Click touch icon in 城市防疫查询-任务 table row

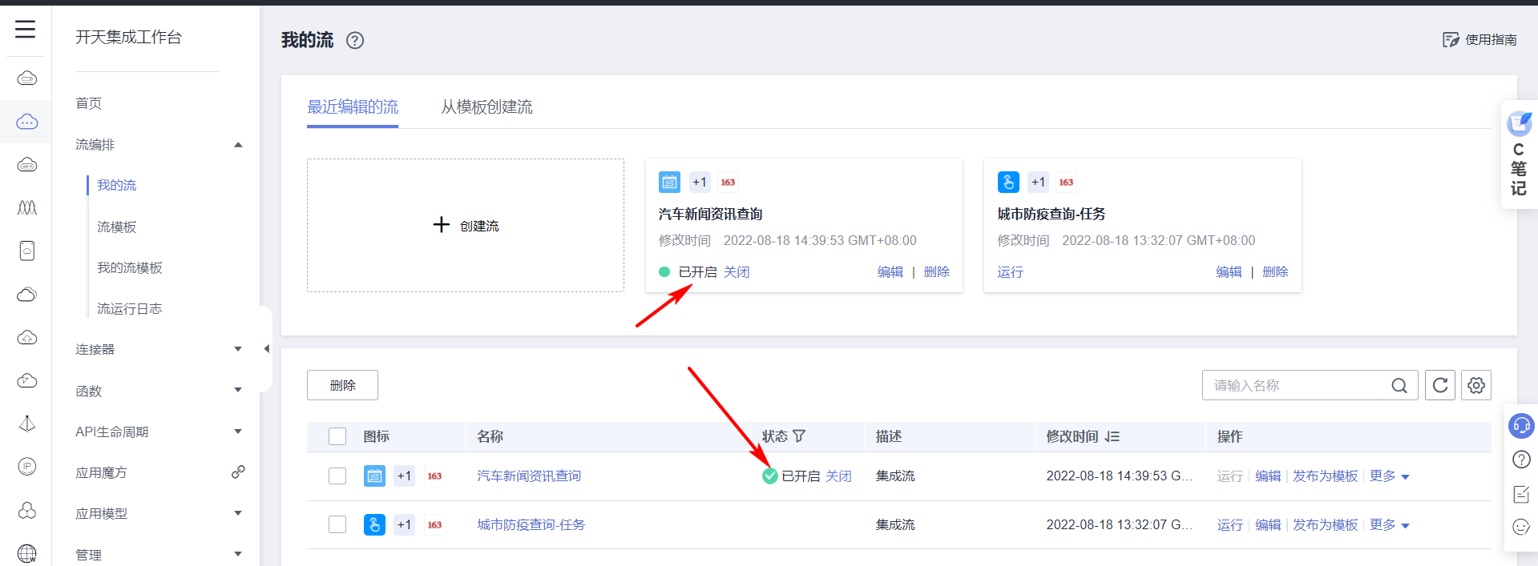374,524
